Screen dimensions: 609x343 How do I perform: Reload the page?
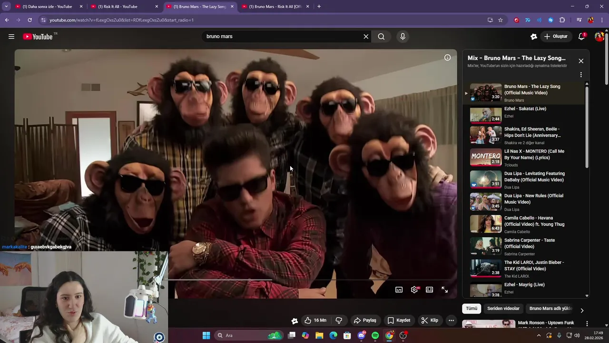(29, 20)
